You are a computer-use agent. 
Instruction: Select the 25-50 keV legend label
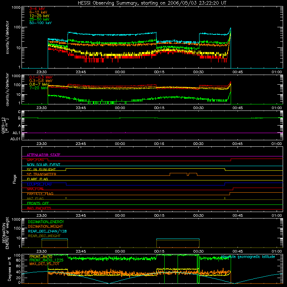[39, 19]
